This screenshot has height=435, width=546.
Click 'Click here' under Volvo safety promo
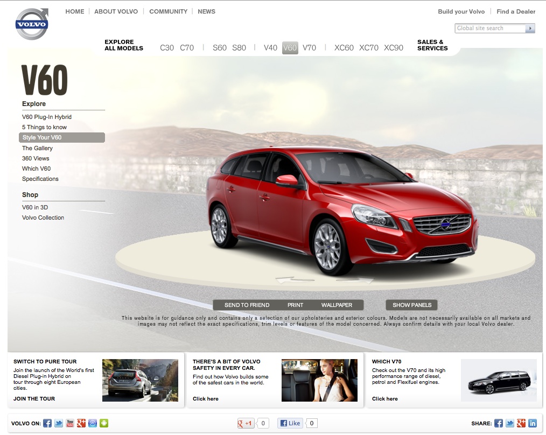tap(206, 399)
